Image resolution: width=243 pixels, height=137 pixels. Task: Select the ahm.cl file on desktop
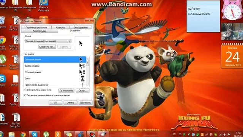click(x=15, y=80)
